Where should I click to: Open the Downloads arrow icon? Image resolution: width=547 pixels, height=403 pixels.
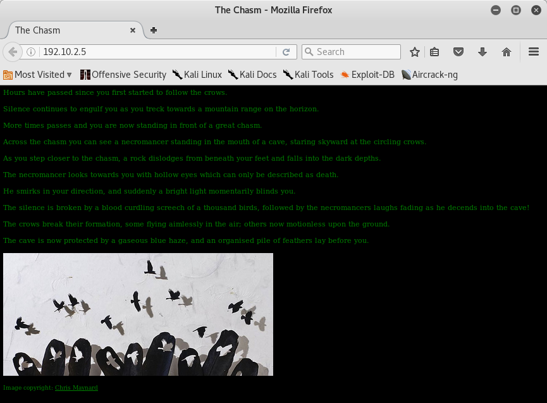482,52
